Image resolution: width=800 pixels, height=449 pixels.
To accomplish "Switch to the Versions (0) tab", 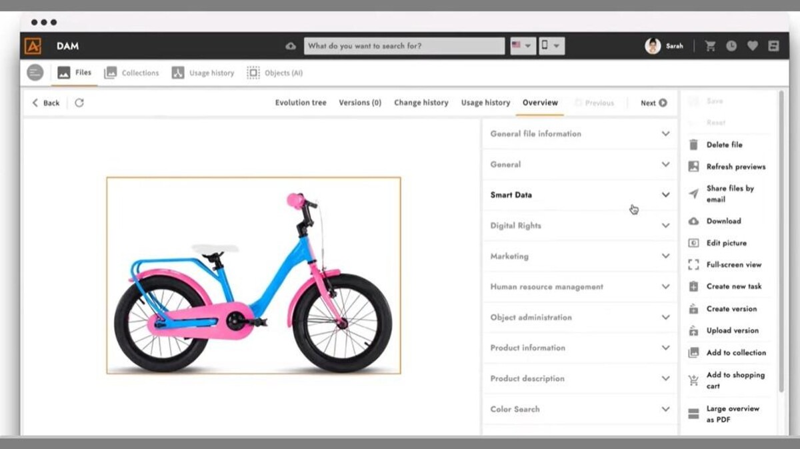I will (360, 103).
